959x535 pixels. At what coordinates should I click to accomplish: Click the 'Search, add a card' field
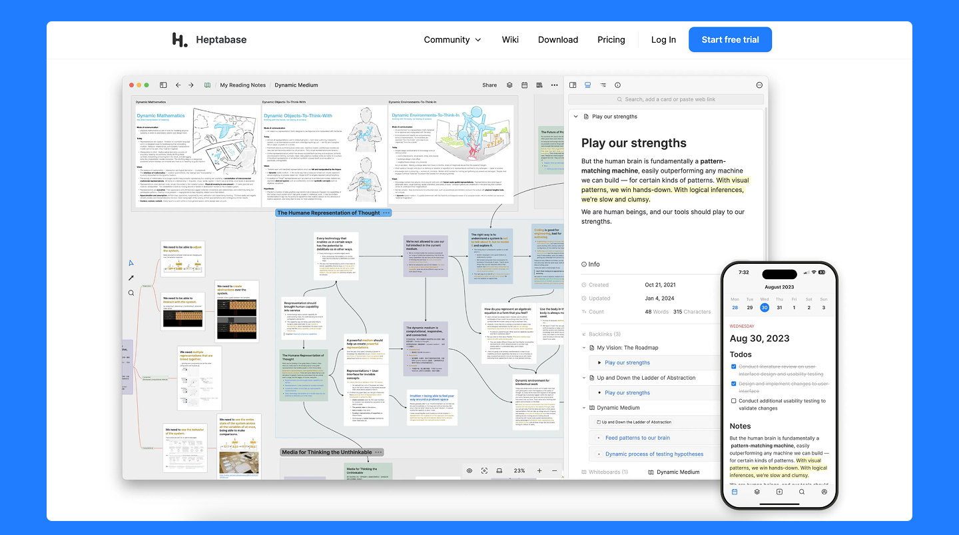pyautogui.click(x=665, y=99)
